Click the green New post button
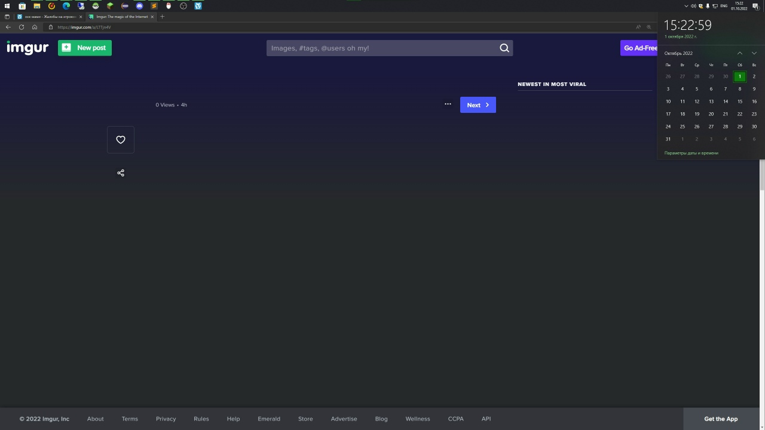The height and width of the screenshot is (430, 765). pyautogui.click(x=85, y=48)
